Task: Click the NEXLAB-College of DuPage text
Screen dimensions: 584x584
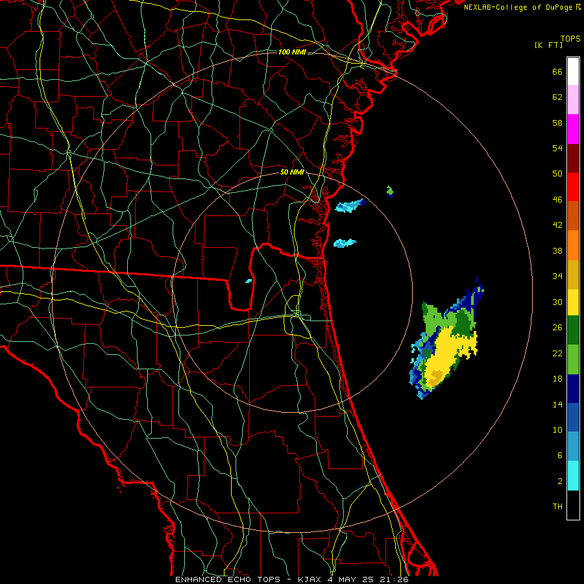Action: click(x=518, y=7)
